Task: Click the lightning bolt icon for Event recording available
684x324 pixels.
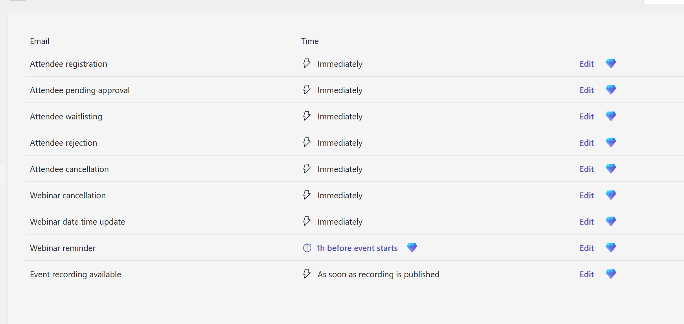Action: (x=307, y=274)
